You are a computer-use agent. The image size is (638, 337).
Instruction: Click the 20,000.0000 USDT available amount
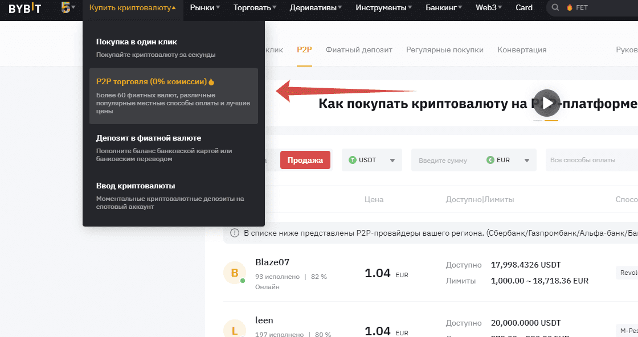(526, 323)
